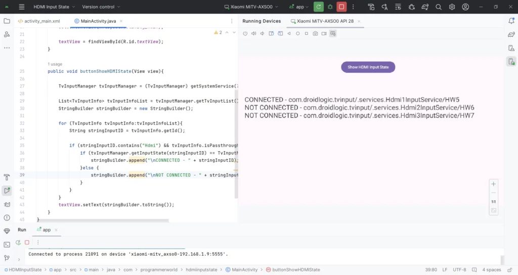Open the main hamburger menu
Viewport: 518px width, 275px height.
21,7
